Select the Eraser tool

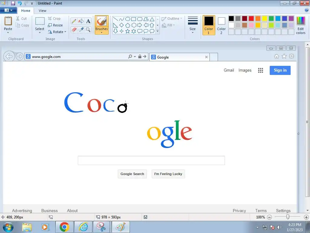coord(74,30)
